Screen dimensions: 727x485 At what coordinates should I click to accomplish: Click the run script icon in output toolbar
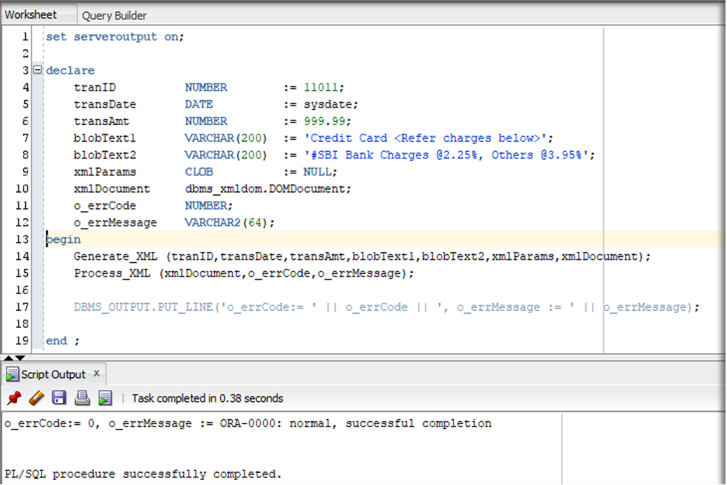pos(105,398)
